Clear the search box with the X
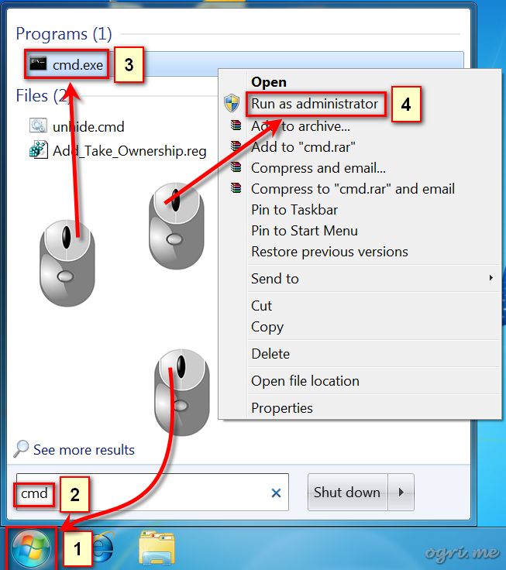 coord(276,493)
